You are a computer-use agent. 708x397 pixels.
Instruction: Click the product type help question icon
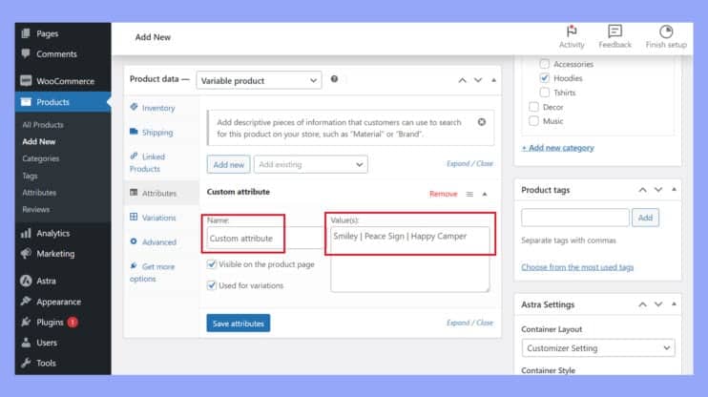(x=334, y=79)
